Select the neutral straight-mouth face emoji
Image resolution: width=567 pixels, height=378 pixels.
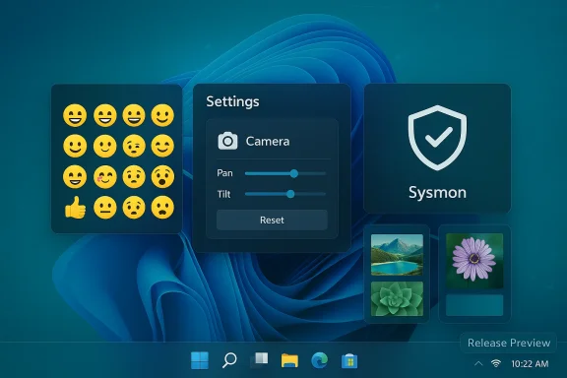point(105,208)
